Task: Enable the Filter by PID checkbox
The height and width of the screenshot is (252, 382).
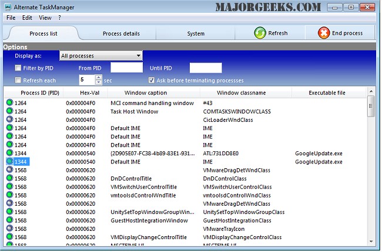Action: 19,68
